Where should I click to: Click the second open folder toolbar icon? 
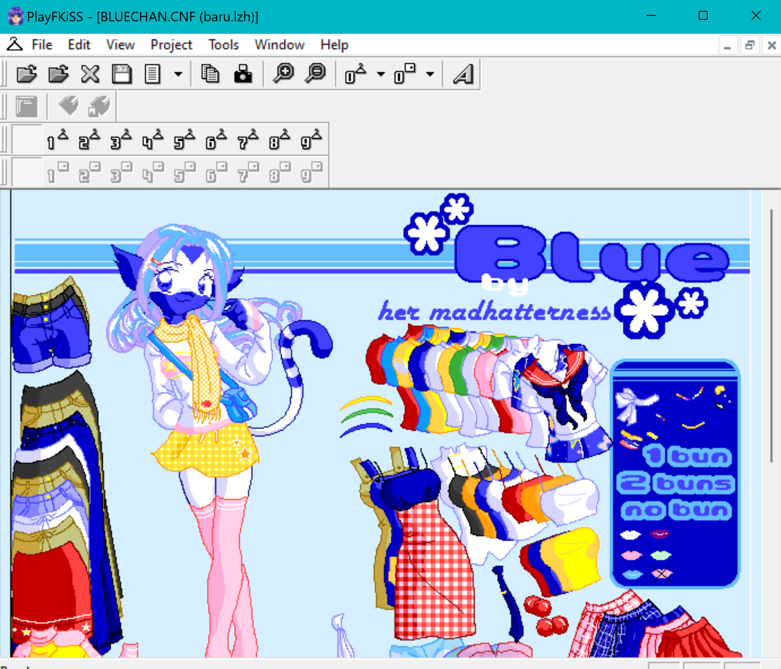pyautogui.click(x=58, y=74)
